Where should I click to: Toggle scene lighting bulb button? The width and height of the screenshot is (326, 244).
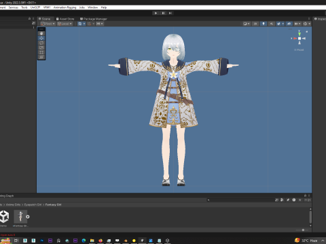[264, 24]
